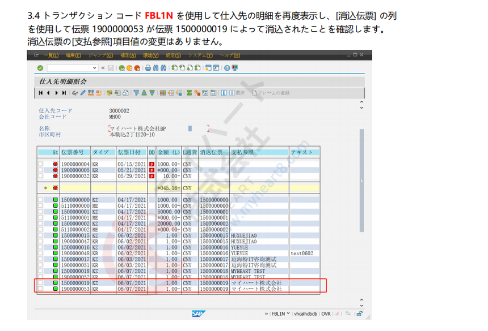This screenshot has width=488, height=331.
Task: Click the 選択 information button
Action: pos(237,93)
